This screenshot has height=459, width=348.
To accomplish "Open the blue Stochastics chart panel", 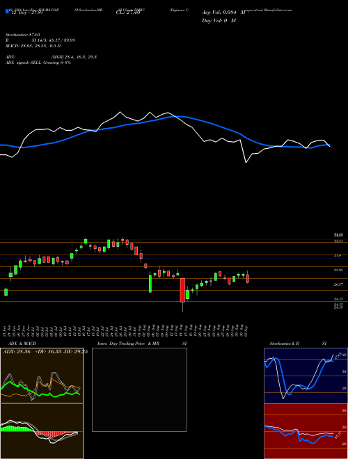I will point(306,376).
